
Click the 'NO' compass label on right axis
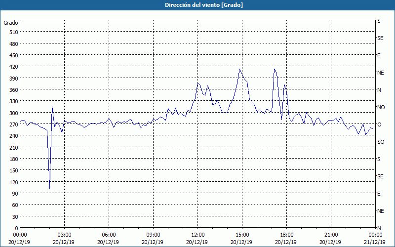tap(381, 107)
